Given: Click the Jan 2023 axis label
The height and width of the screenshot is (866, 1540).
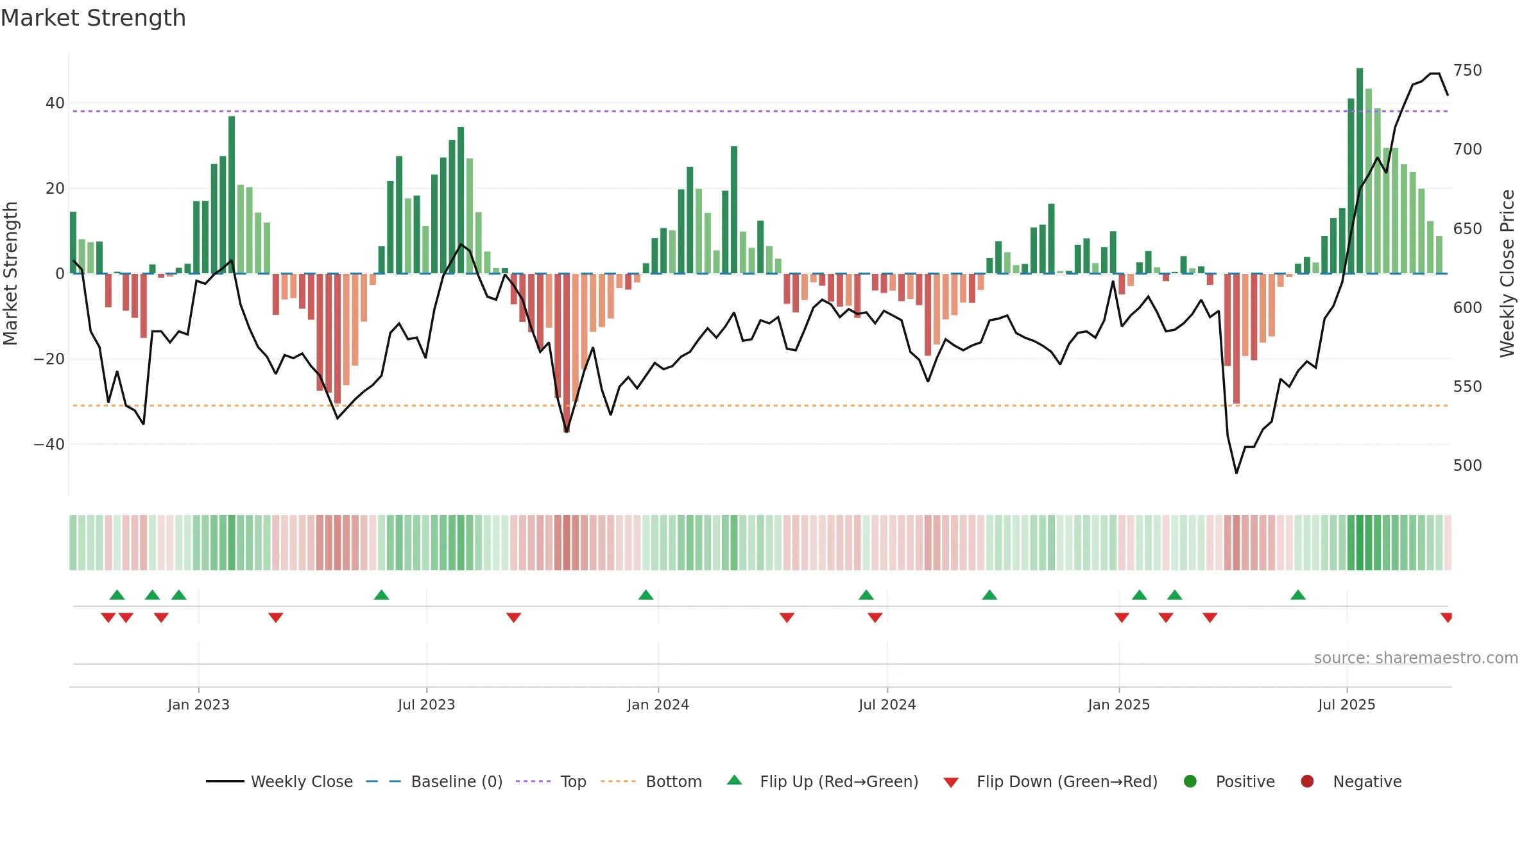Looking at the screenshot, I should [x=199, y=704].
